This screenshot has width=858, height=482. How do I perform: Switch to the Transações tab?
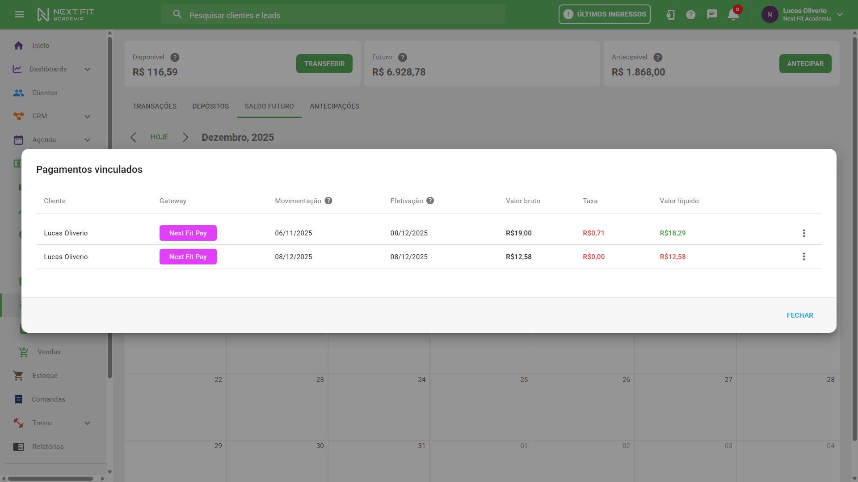click(x=155, y=106)
